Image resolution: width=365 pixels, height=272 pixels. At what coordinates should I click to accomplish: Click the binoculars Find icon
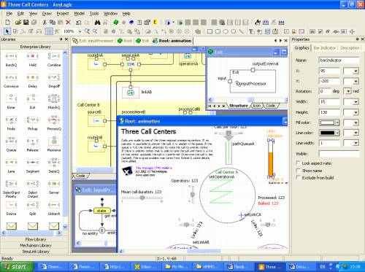98,23
